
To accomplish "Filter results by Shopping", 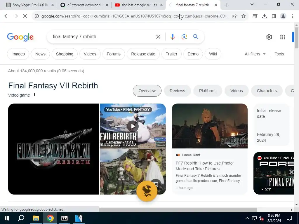I will (x=65, y=54).
